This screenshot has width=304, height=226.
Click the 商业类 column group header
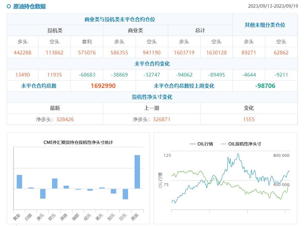[x=135, y=30]
